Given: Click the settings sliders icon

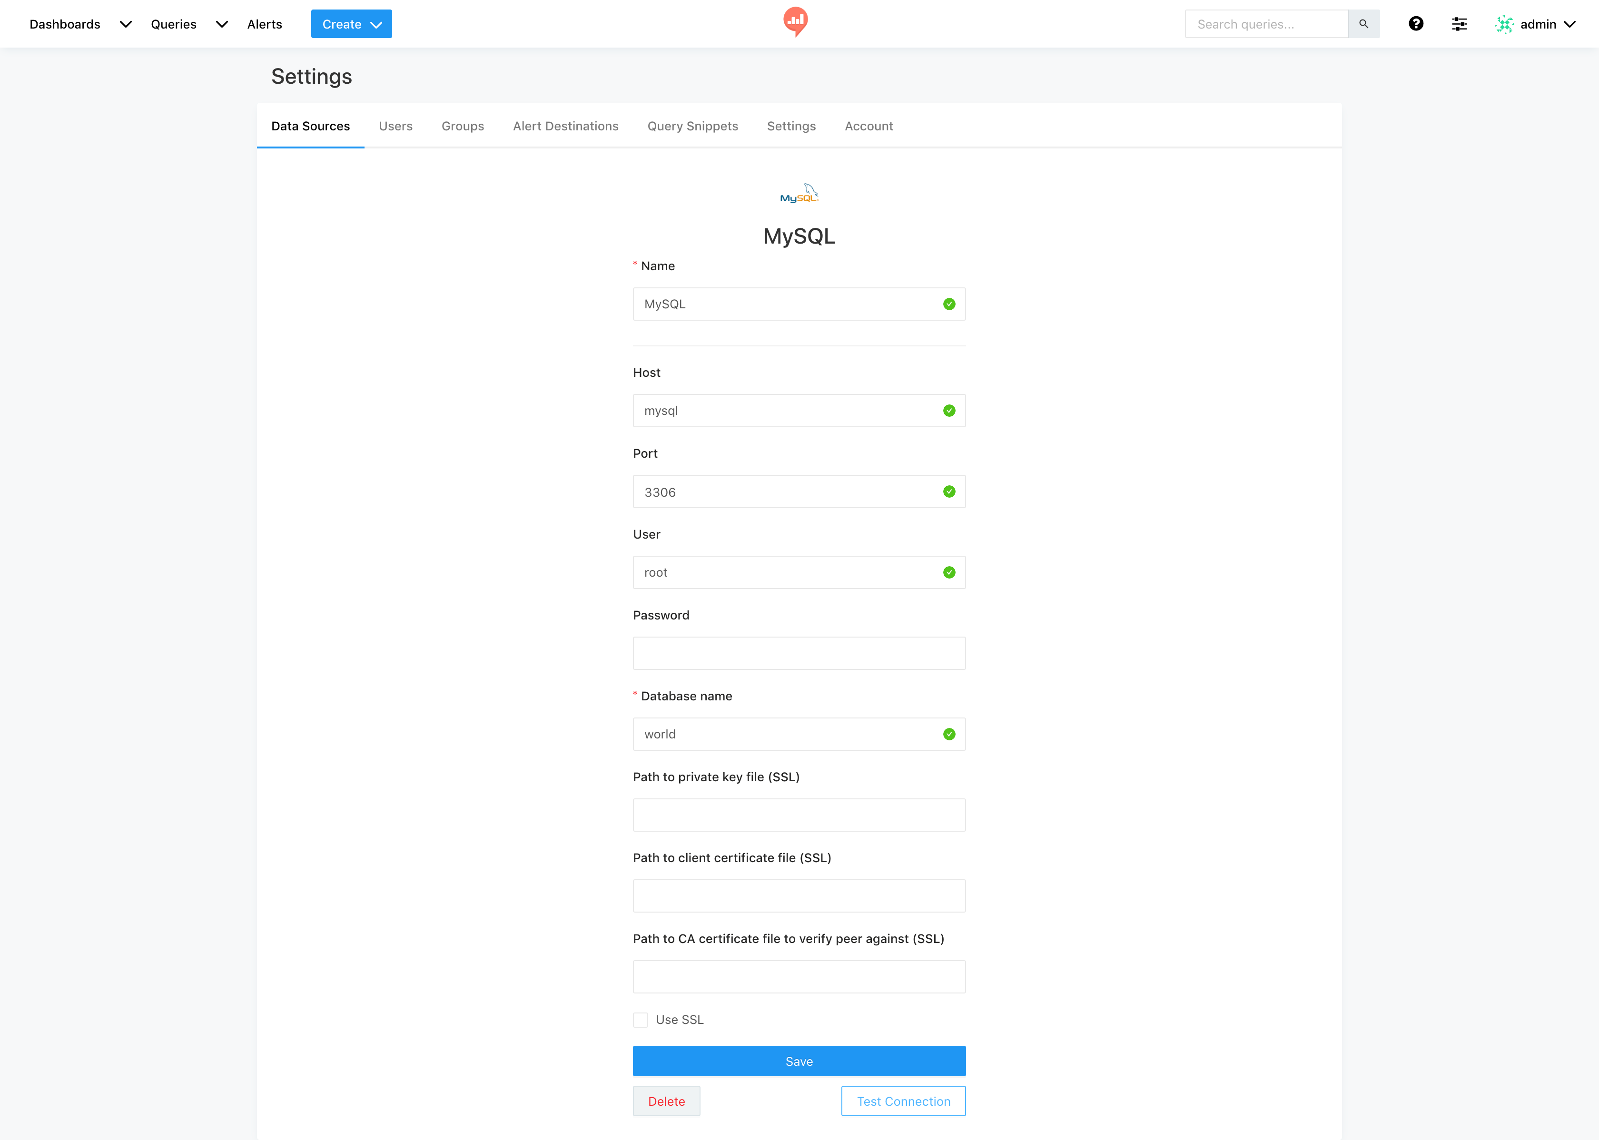Looking at the screenshot, I should [x=1459, y=24].
